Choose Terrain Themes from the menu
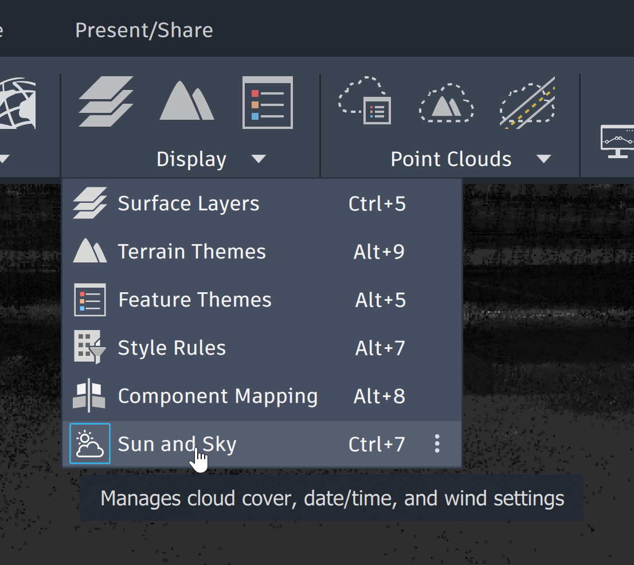The width and height of the screenshot is (634, 565). [x=191, y=252]
